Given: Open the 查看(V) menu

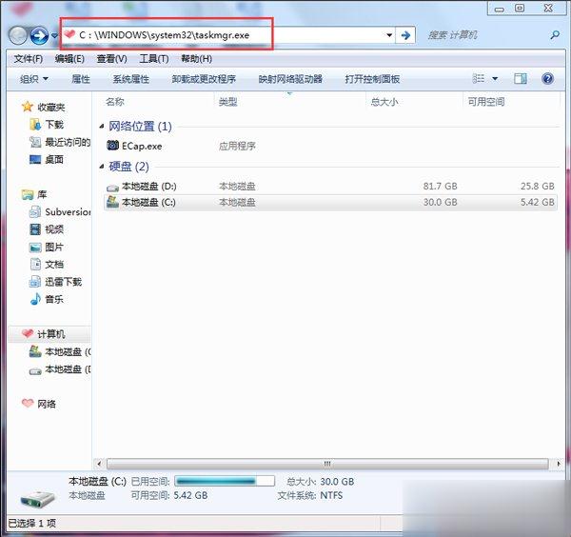Looking at the screenshot, I should 111,59.
